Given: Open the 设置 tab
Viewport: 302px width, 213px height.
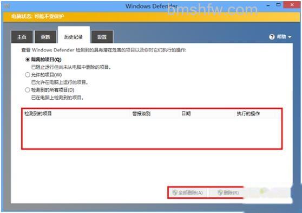Looking at the screenshot, I should click(102, 37).
